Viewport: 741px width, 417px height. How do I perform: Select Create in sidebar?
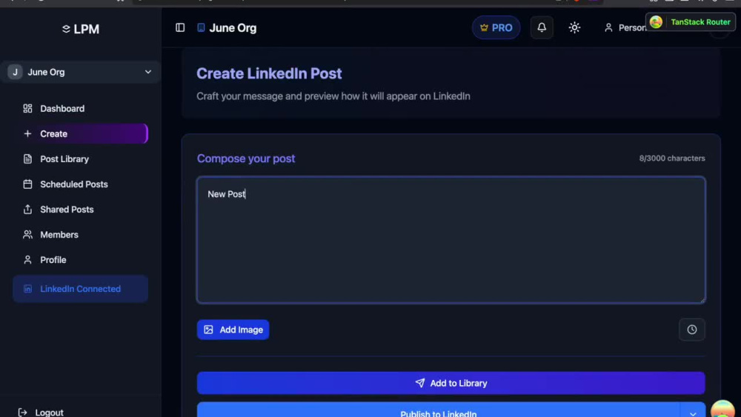coord(80,133)
